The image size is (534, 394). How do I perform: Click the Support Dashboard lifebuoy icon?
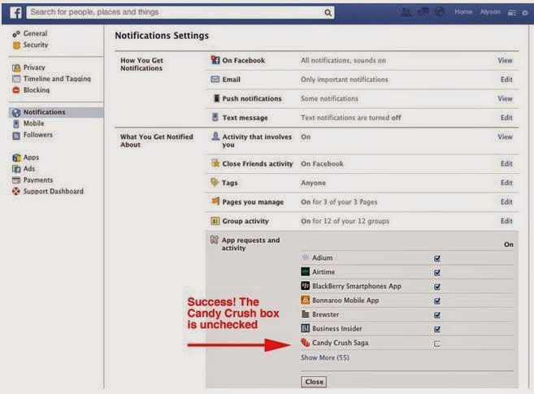tap(16, 191)
